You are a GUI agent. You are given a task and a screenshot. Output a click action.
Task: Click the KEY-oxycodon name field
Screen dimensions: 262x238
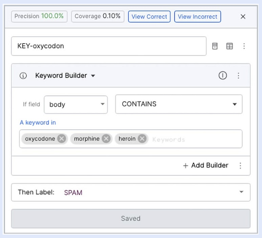[x=109, y=46]
